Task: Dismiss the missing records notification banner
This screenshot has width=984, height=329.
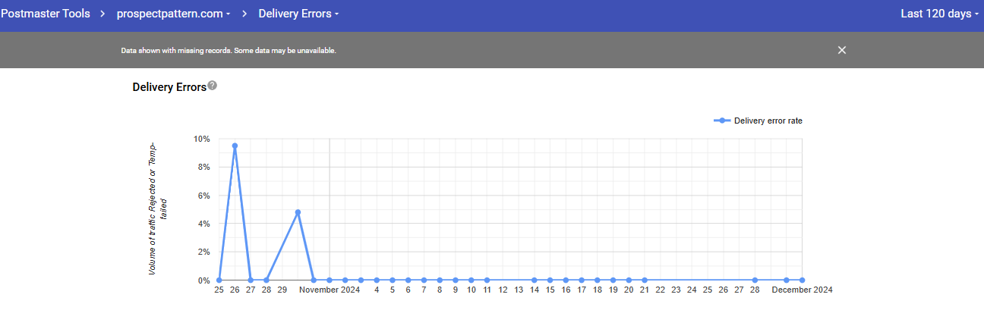Action: (x=841, y=50)
